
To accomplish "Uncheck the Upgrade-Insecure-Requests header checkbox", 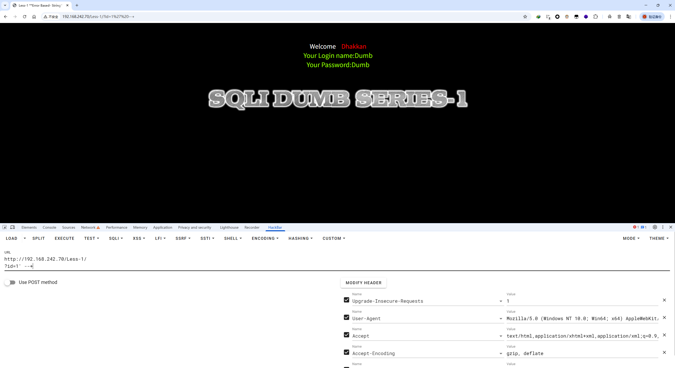I will pos(346,300).
